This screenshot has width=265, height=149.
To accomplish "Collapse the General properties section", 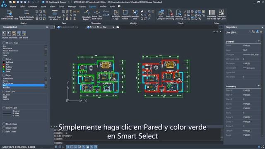I will pyautogui.click(x=258, y=41).
